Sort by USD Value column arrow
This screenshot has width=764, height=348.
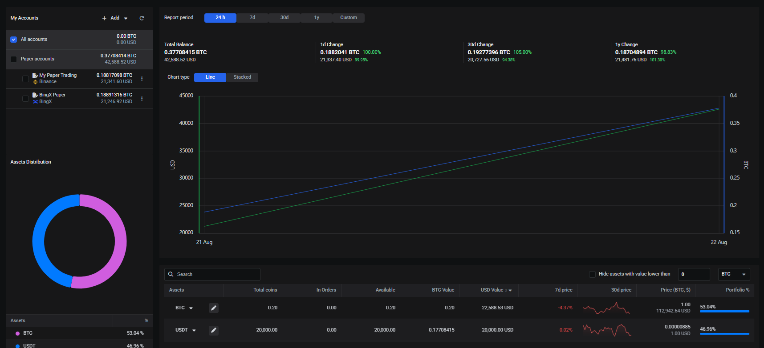510,290
